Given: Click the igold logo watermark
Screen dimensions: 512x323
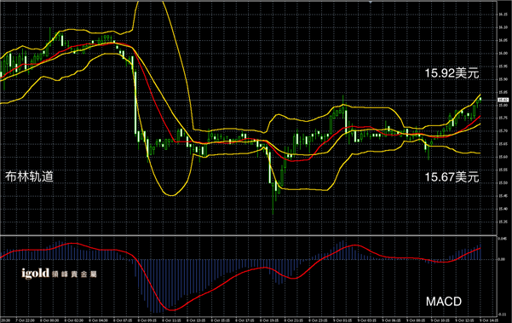Looking at the screenshot, I should (59, 274).
